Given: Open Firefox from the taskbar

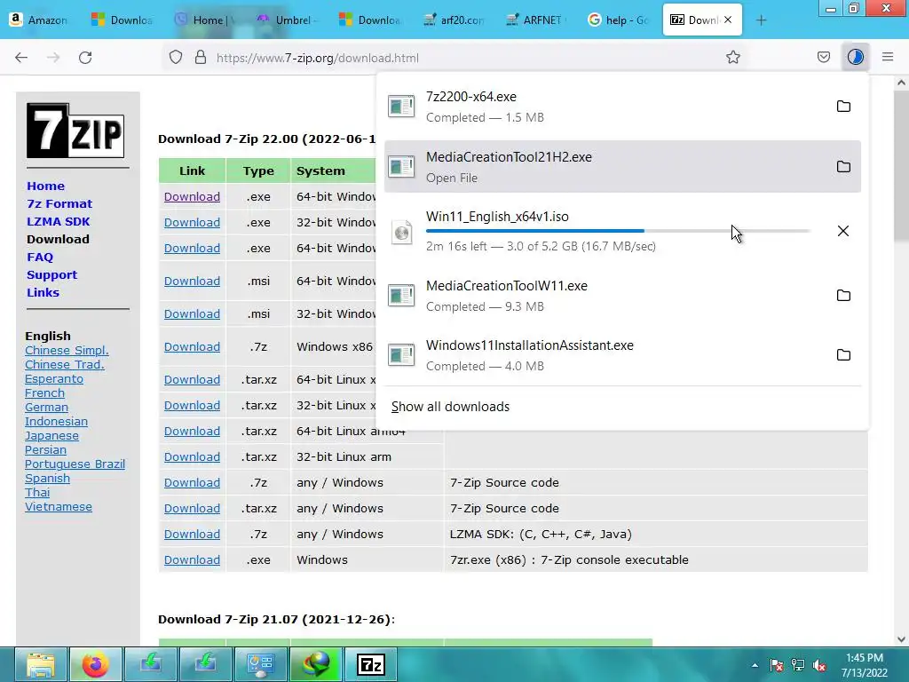Looking at the screenshot, I should [x=95, y=664].
